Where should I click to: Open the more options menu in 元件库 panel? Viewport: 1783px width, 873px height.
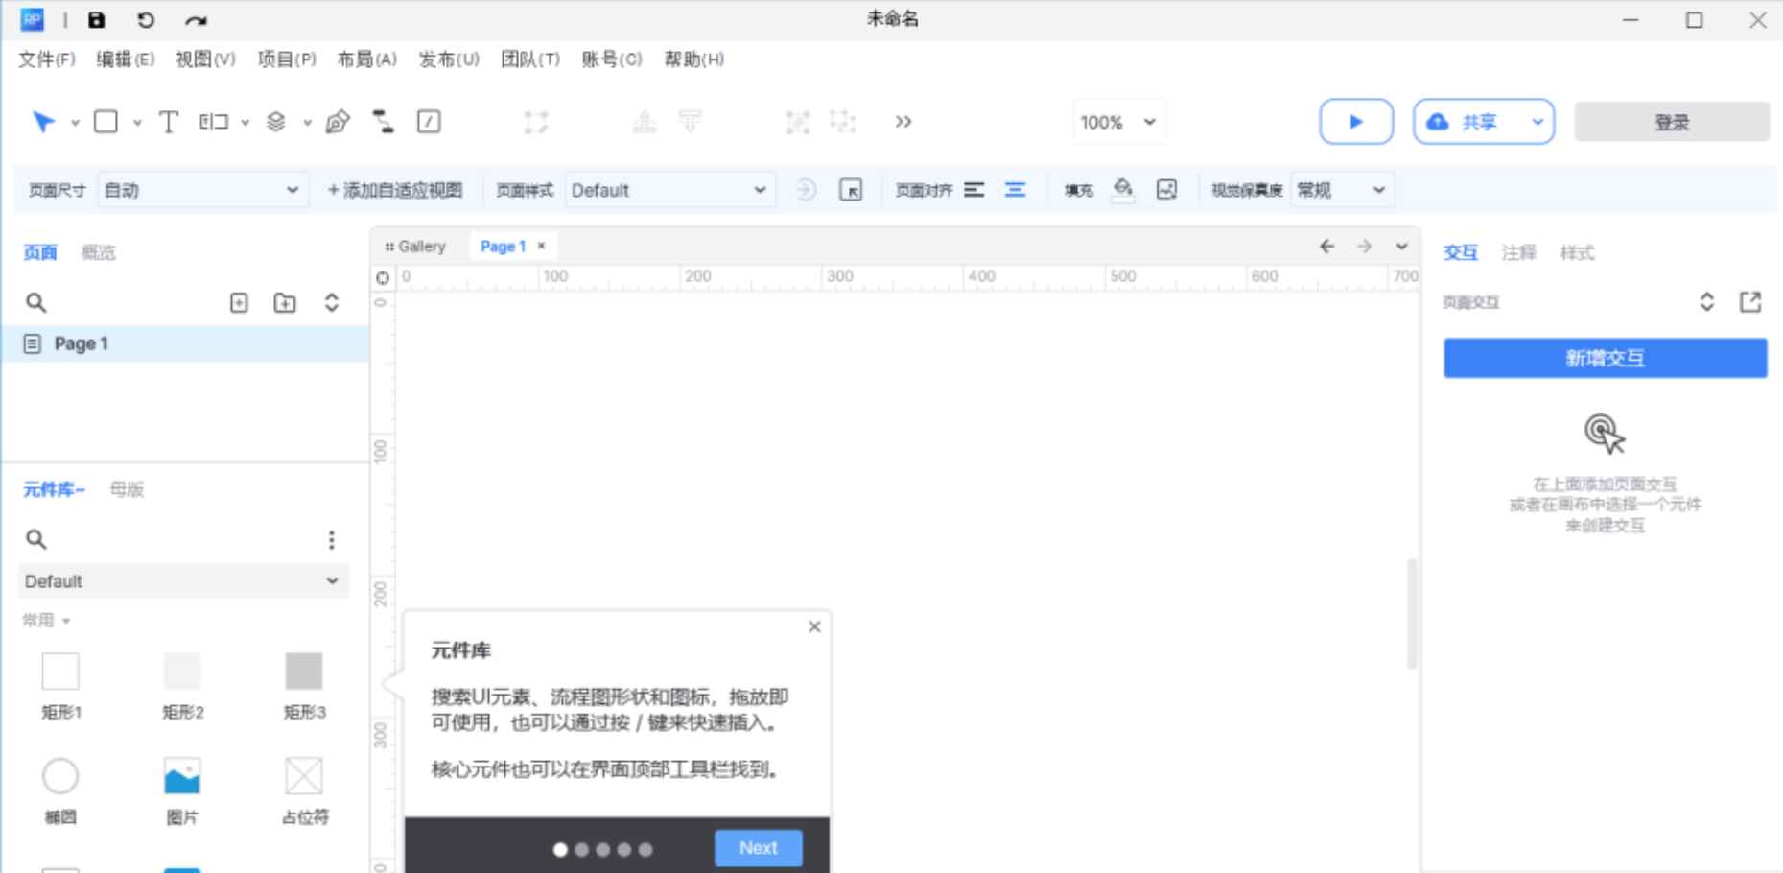[x=332, y=539]
